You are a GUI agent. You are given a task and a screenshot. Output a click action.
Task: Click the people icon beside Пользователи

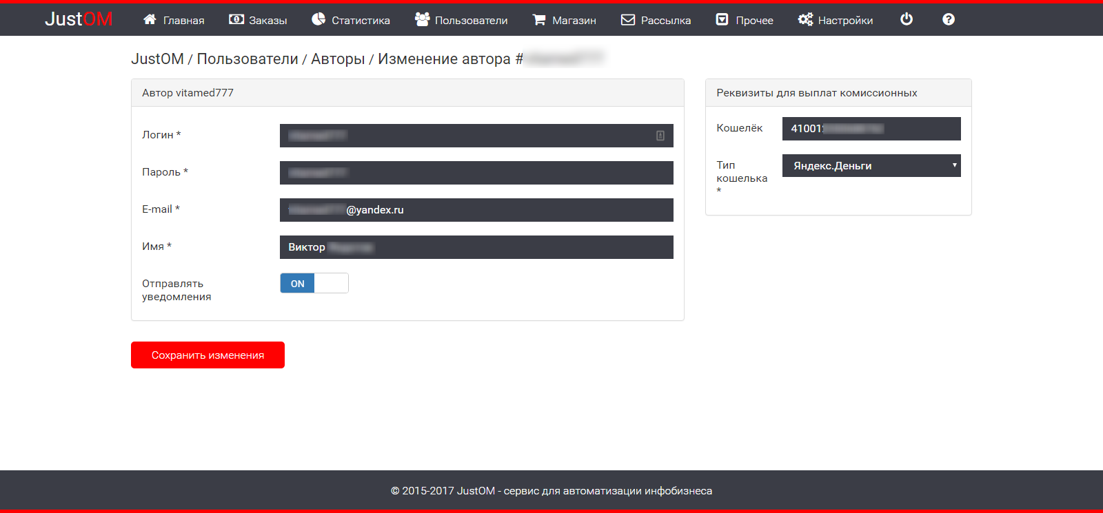(422, 19)
